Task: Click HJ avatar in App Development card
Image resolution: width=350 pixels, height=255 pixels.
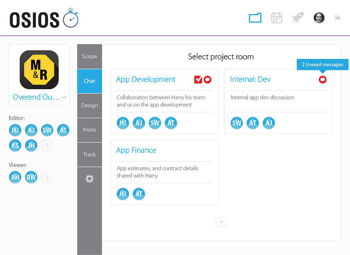Action: click(123, 123)
